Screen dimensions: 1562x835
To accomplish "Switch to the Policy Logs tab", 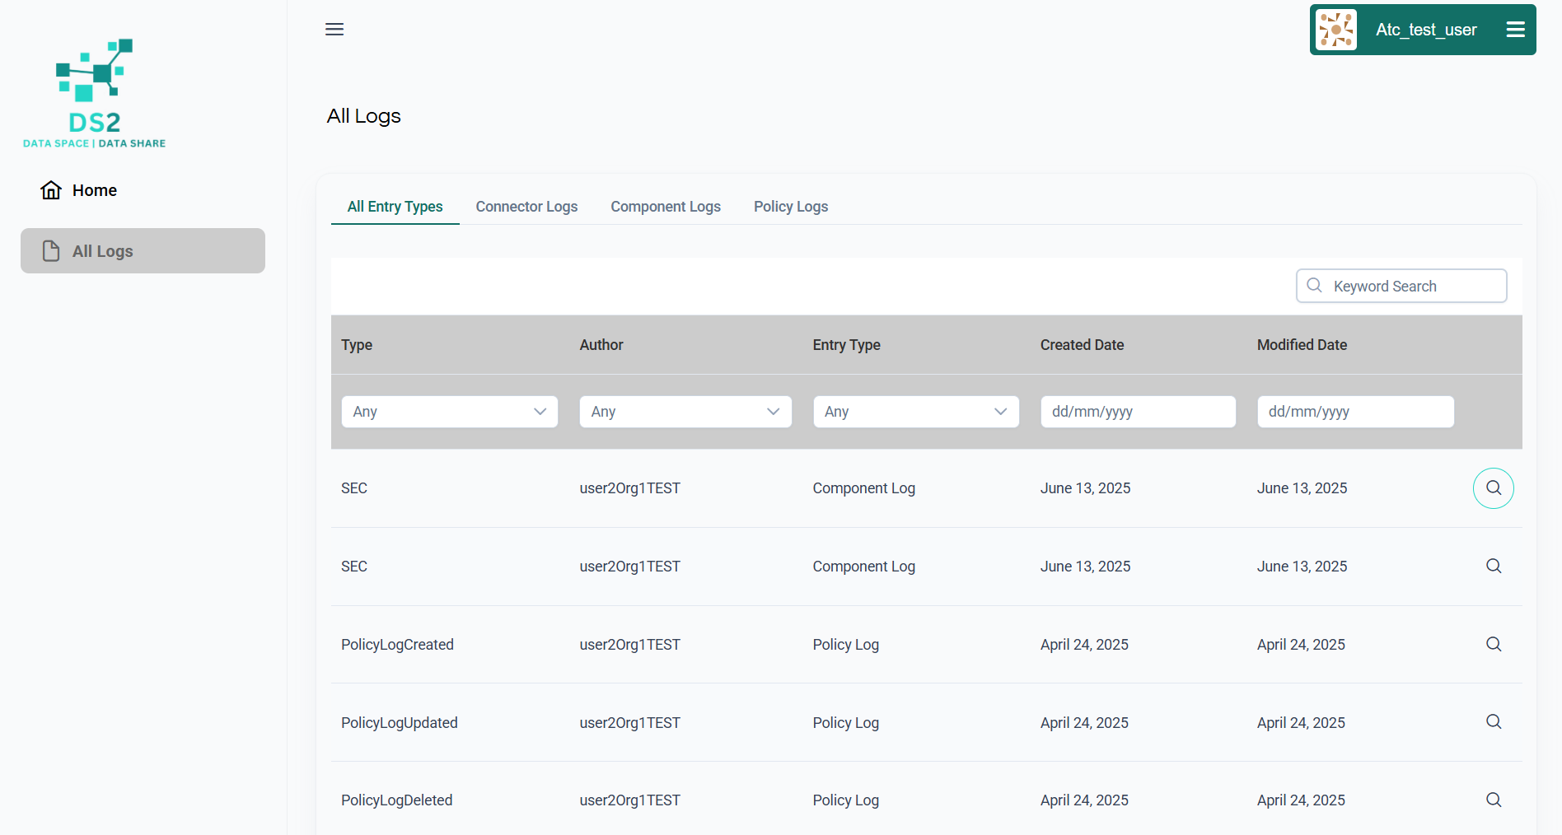I will coord(790,207).
